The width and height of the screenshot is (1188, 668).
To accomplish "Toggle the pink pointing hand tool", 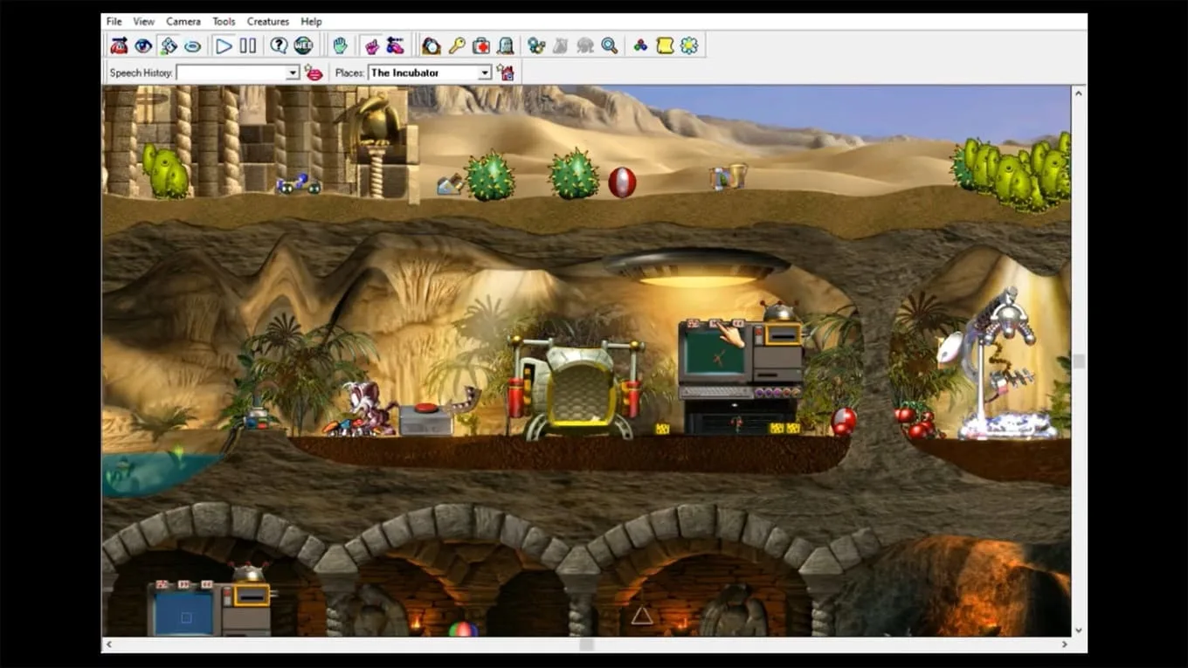I will [371, 45].
